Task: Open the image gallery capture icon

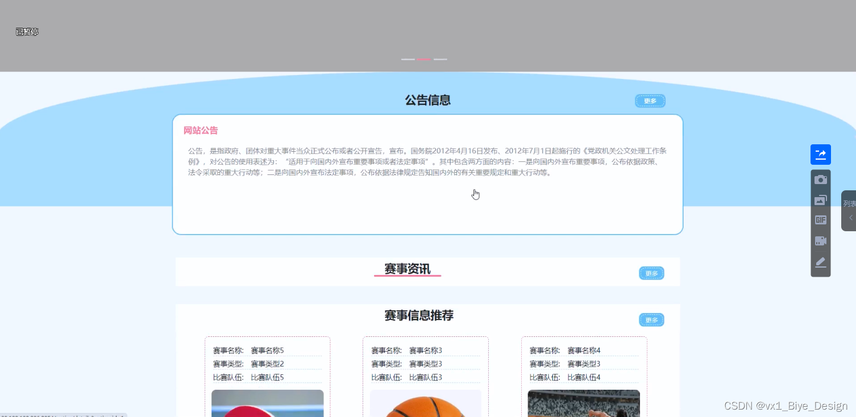Action: [820, 200]
